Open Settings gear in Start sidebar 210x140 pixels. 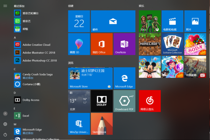tap(5, 124)
